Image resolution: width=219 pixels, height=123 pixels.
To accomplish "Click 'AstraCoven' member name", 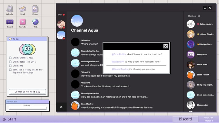I will tap(202, 65).
